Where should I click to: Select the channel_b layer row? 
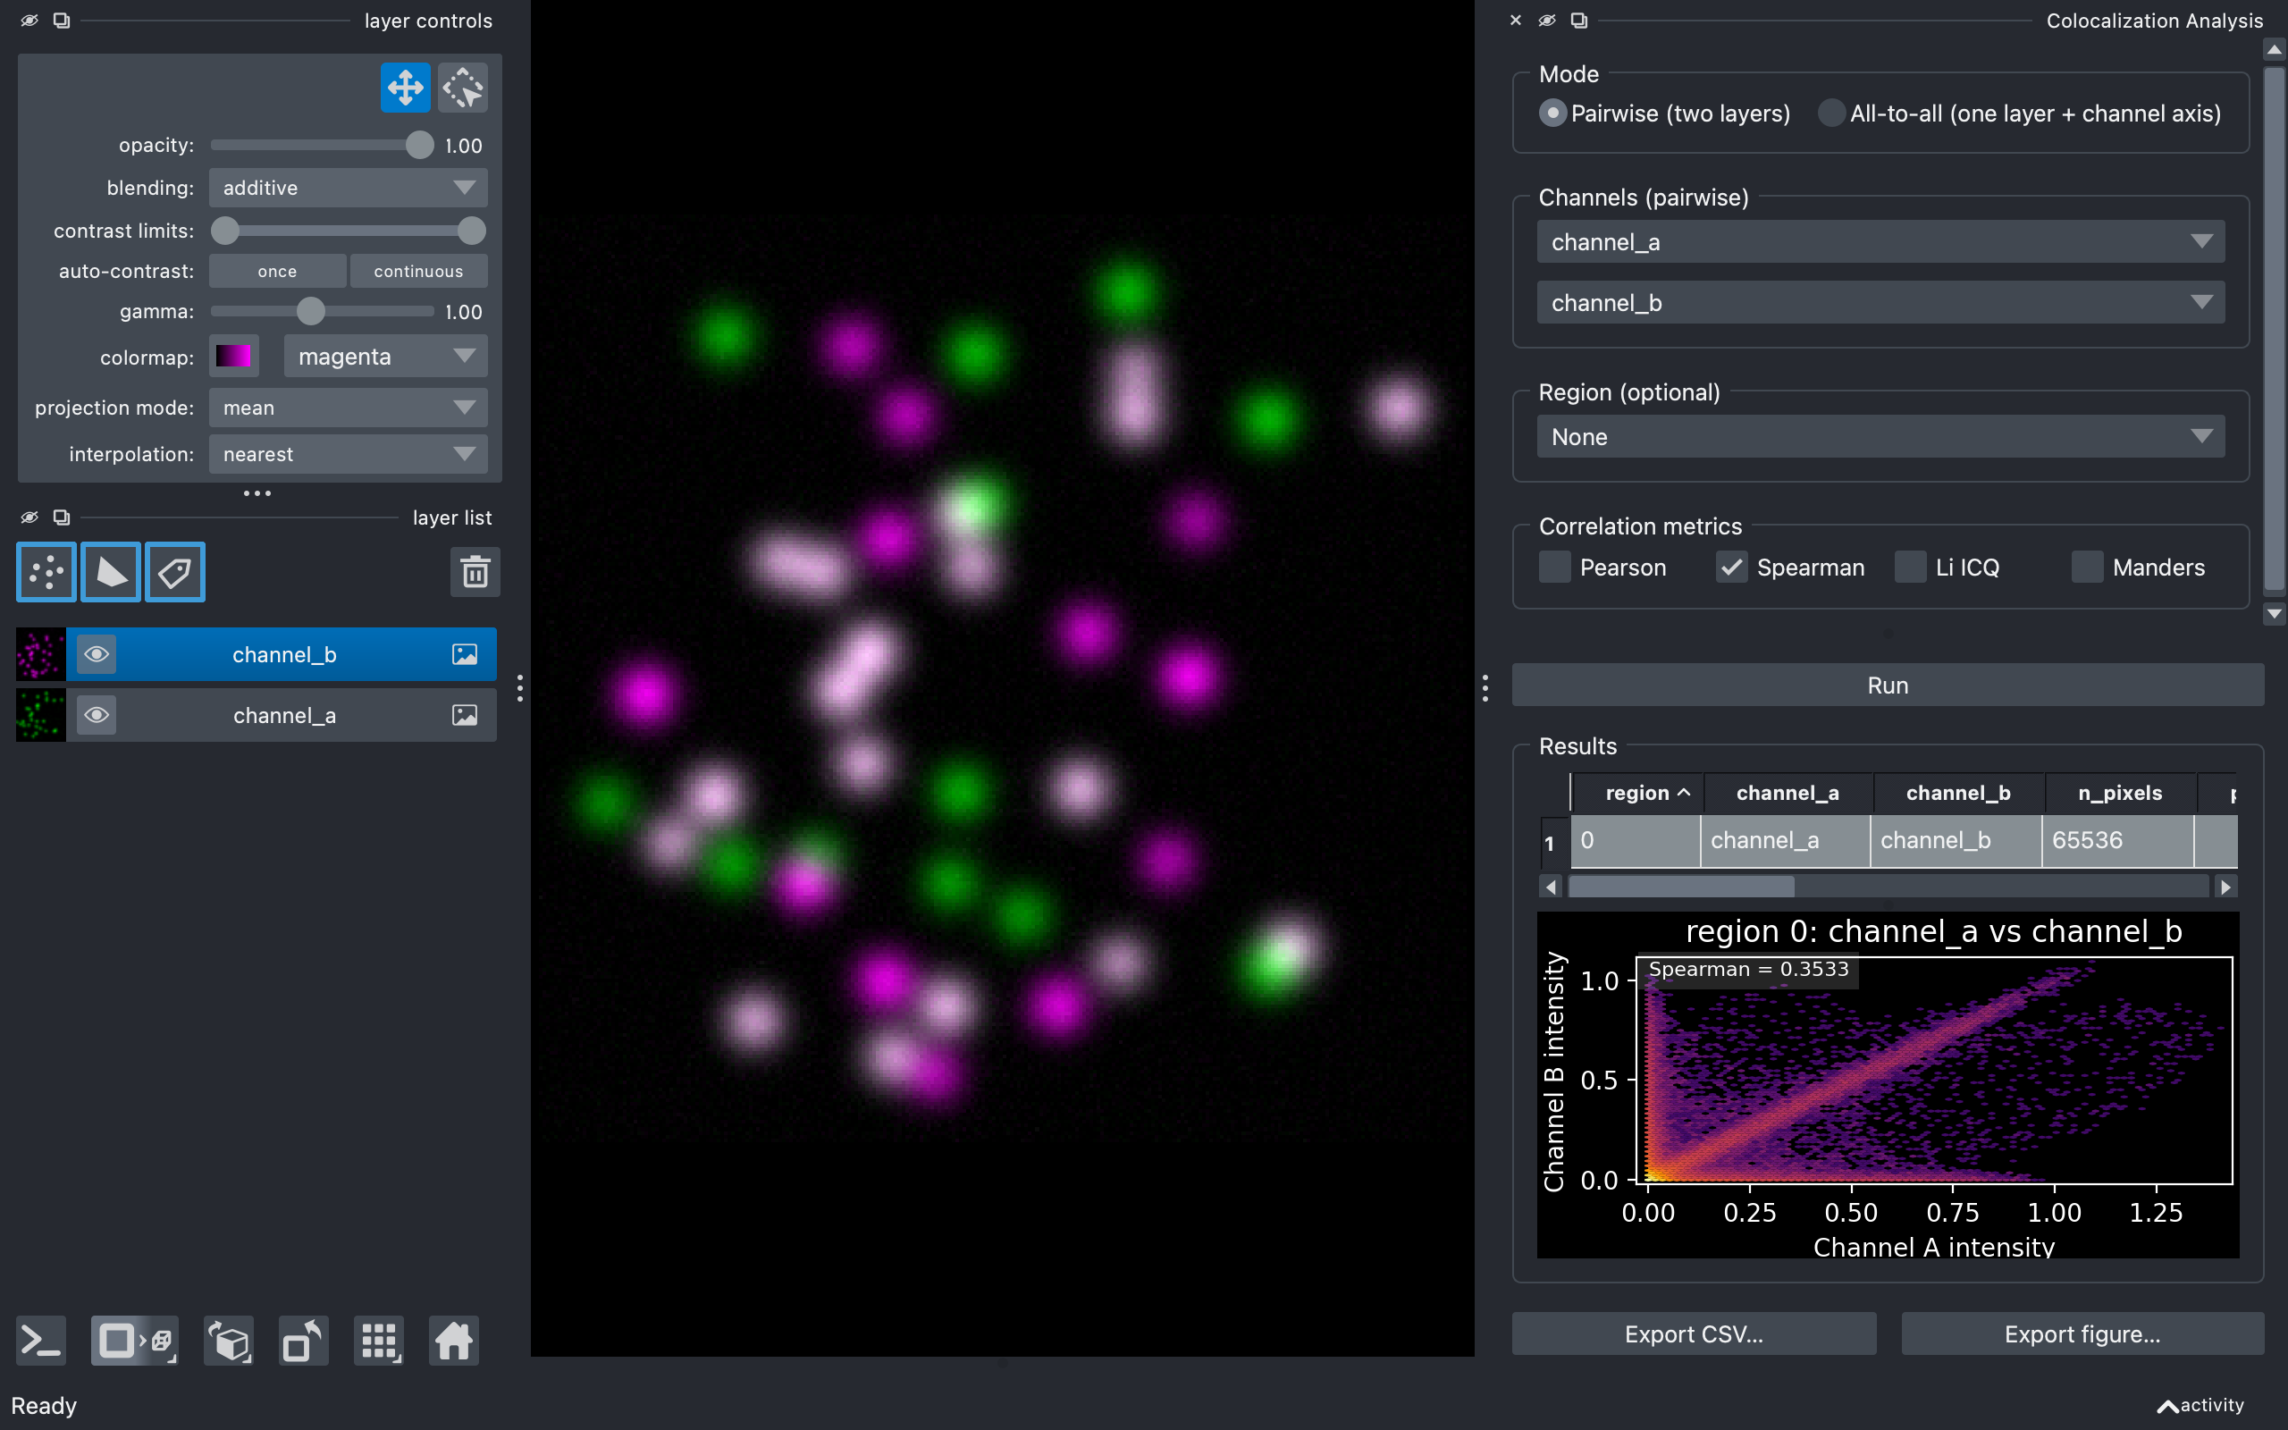257,654
